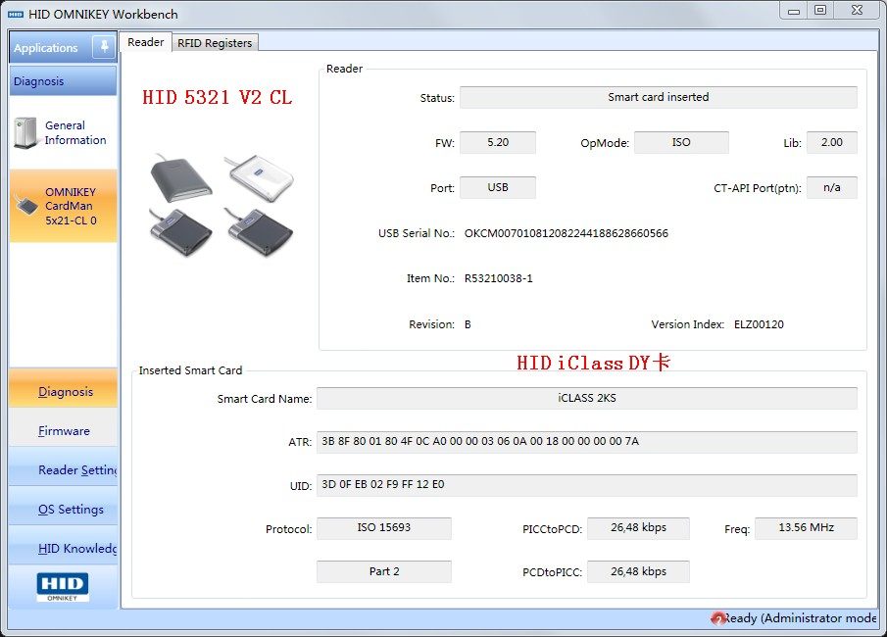
Task: Click the USB serial number OKCM0070108...
Action: 567,233
